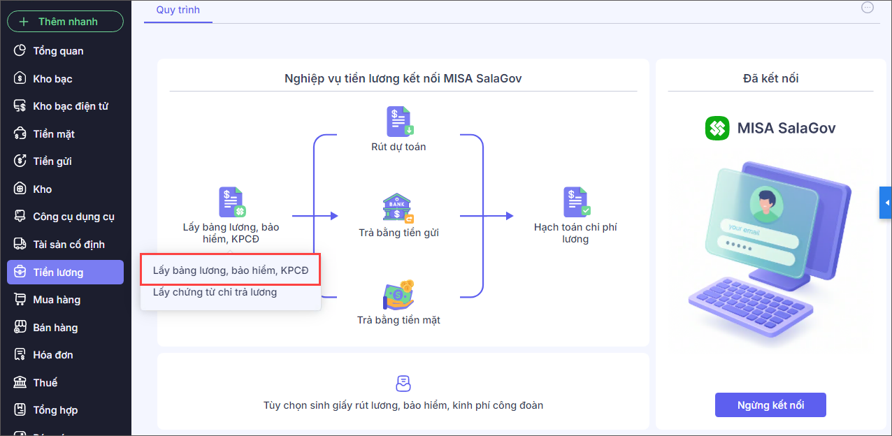Screen dimensions: 892x436
Task: Click the MISA SalaGov green logo
Action: (717, 128)
